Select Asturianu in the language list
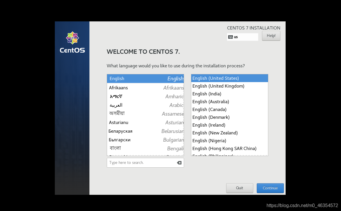The width and height of the screenshot is (341, 211). pyautogui.click(x=145, y=123)
